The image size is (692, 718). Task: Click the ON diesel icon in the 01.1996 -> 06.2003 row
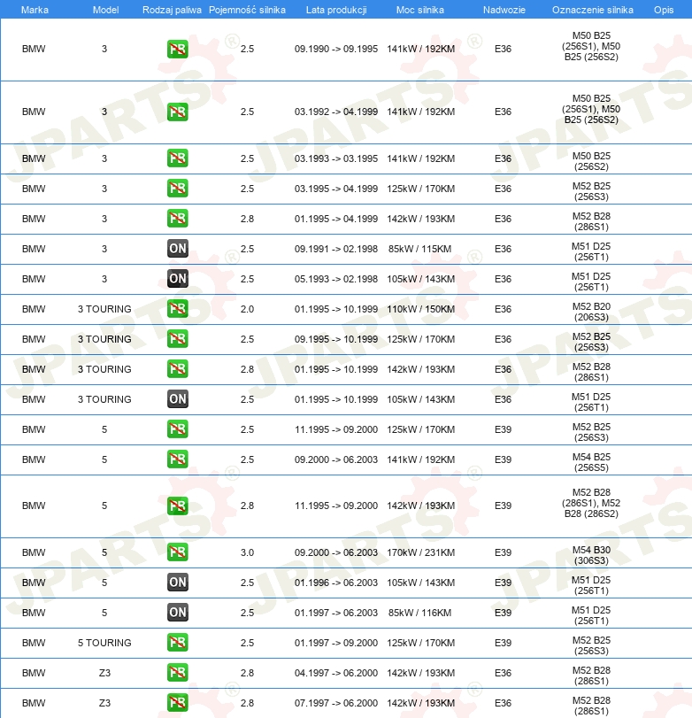point(178,583)
